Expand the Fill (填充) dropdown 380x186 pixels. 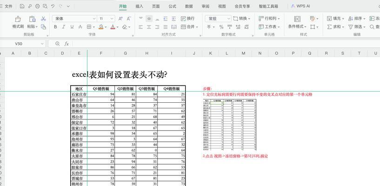[343, 19]
